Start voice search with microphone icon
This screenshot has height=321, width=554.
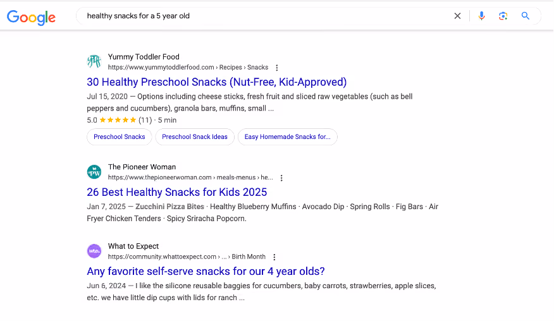point(481,16)
